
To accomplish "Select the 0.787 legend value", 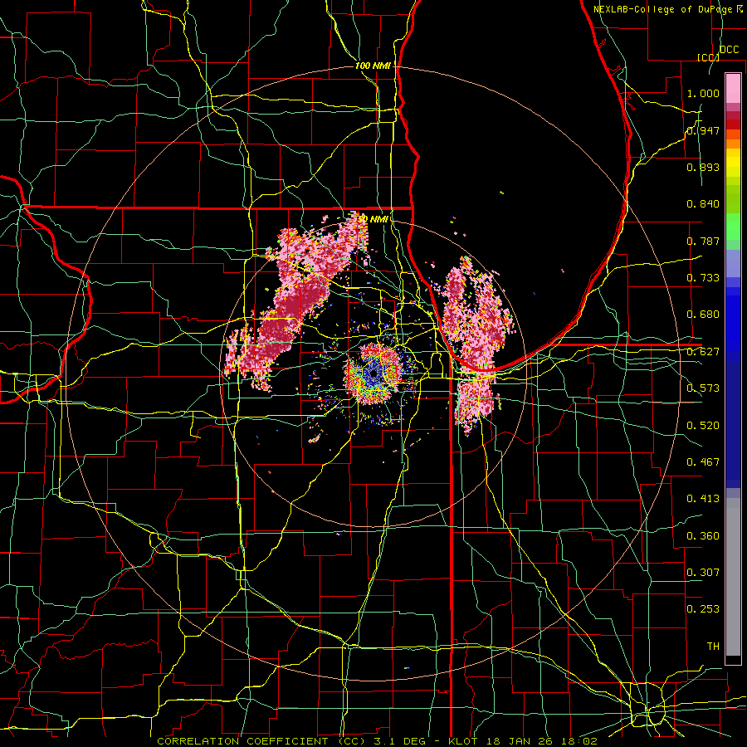I will 703,241.
